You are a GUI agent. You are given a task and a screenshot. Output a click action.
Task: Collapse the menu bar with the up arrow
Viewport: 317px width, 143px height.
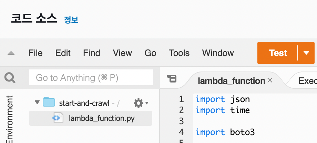[11, 53]
